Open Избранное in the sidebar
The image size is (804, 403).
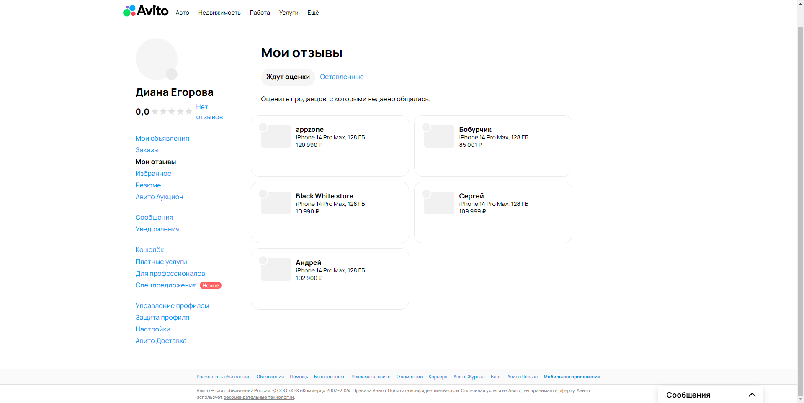click(x=153, y=174)
